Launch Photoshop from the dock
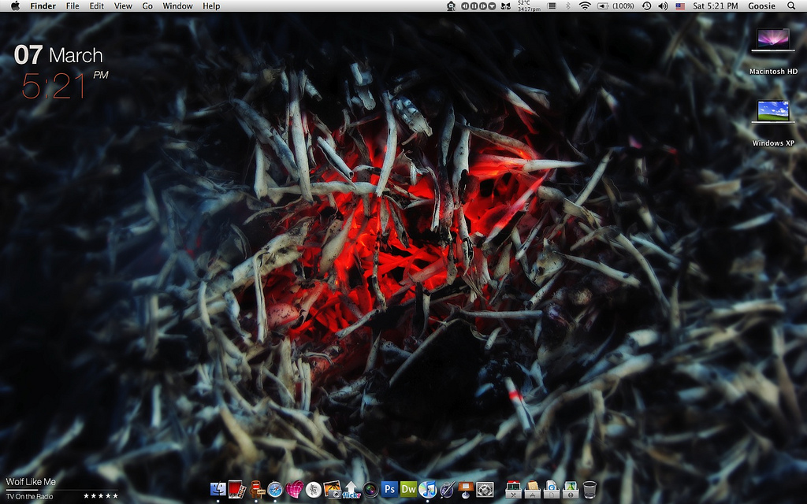 pyautogui.click(x=389, y=489)
